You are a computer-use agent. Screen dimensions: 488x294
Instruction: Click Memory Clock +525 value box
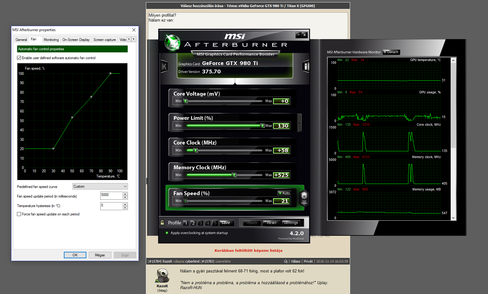(x=281, y=175)
